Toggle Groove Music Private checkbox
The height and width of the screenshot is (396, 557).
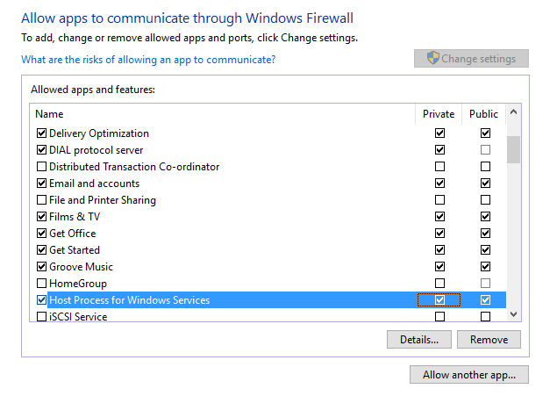[x=439, y=267]
